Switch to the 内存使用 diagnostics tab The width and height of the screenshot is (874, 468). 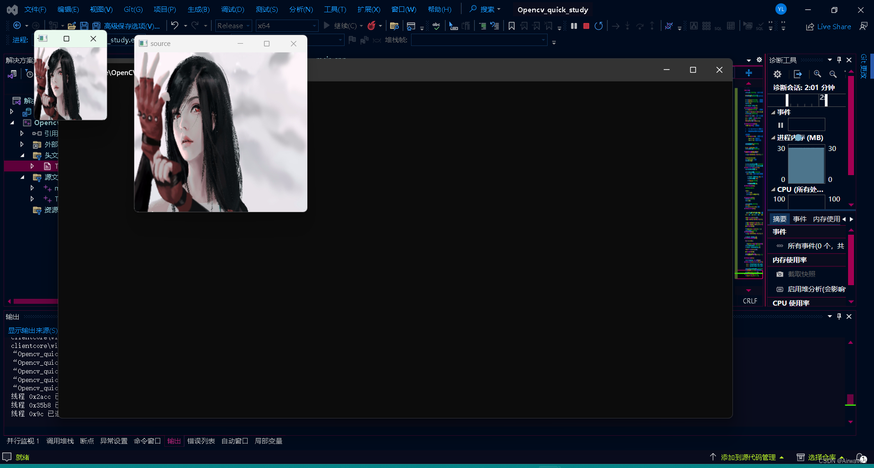(827, 219)
